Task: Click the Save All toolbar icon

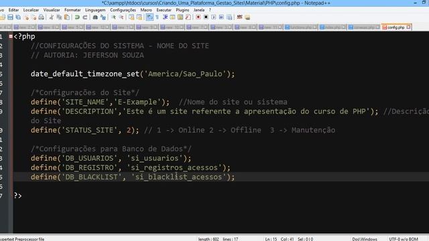Action: (x=18, y=17)
